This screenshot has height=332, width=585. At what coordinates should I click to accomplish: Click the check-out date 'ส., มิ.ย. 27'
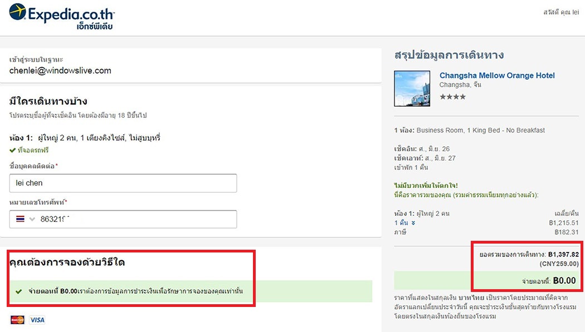pos(440,158)
